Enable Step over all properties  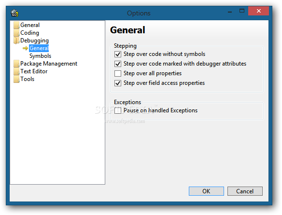(x=118, y=73)
